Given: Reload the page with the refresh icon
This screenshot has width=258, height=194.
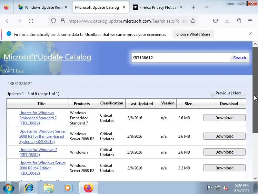Looking at the screenshot, I should click(31, 21).
